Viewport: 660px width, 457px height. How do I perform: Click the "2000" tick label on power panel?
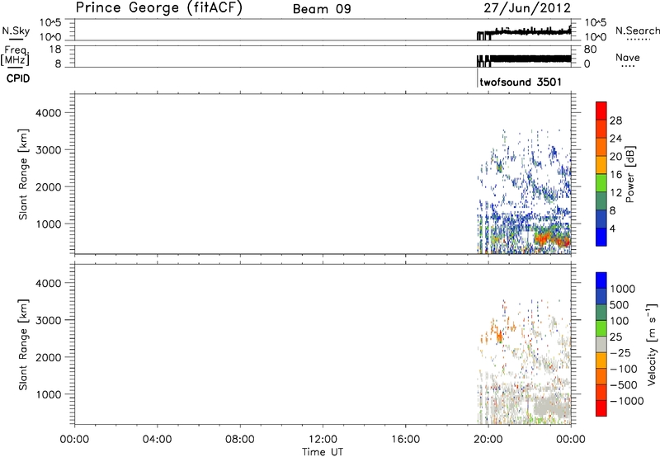pos(48,186)
